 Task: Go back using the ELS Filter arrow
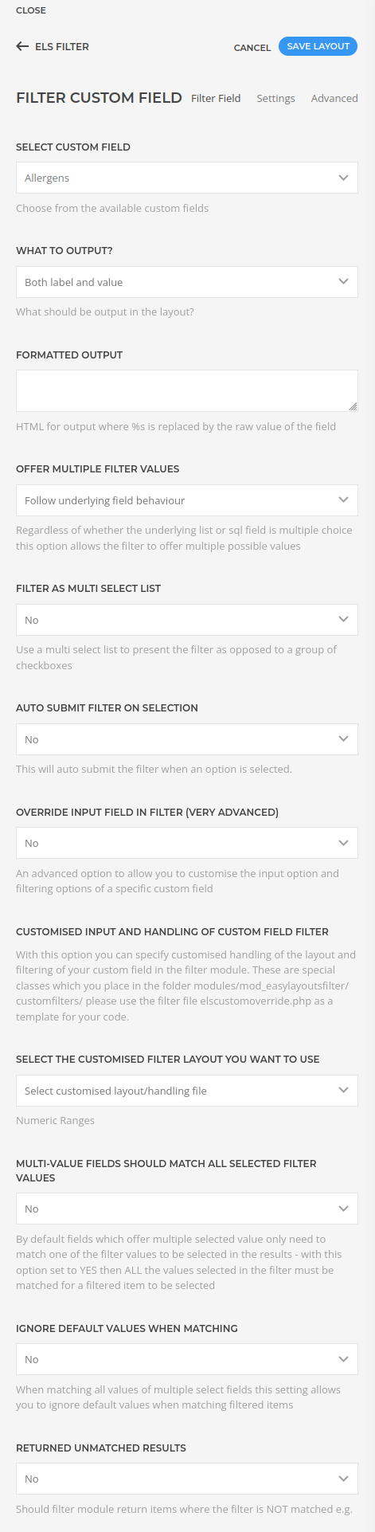click(22, 46)
